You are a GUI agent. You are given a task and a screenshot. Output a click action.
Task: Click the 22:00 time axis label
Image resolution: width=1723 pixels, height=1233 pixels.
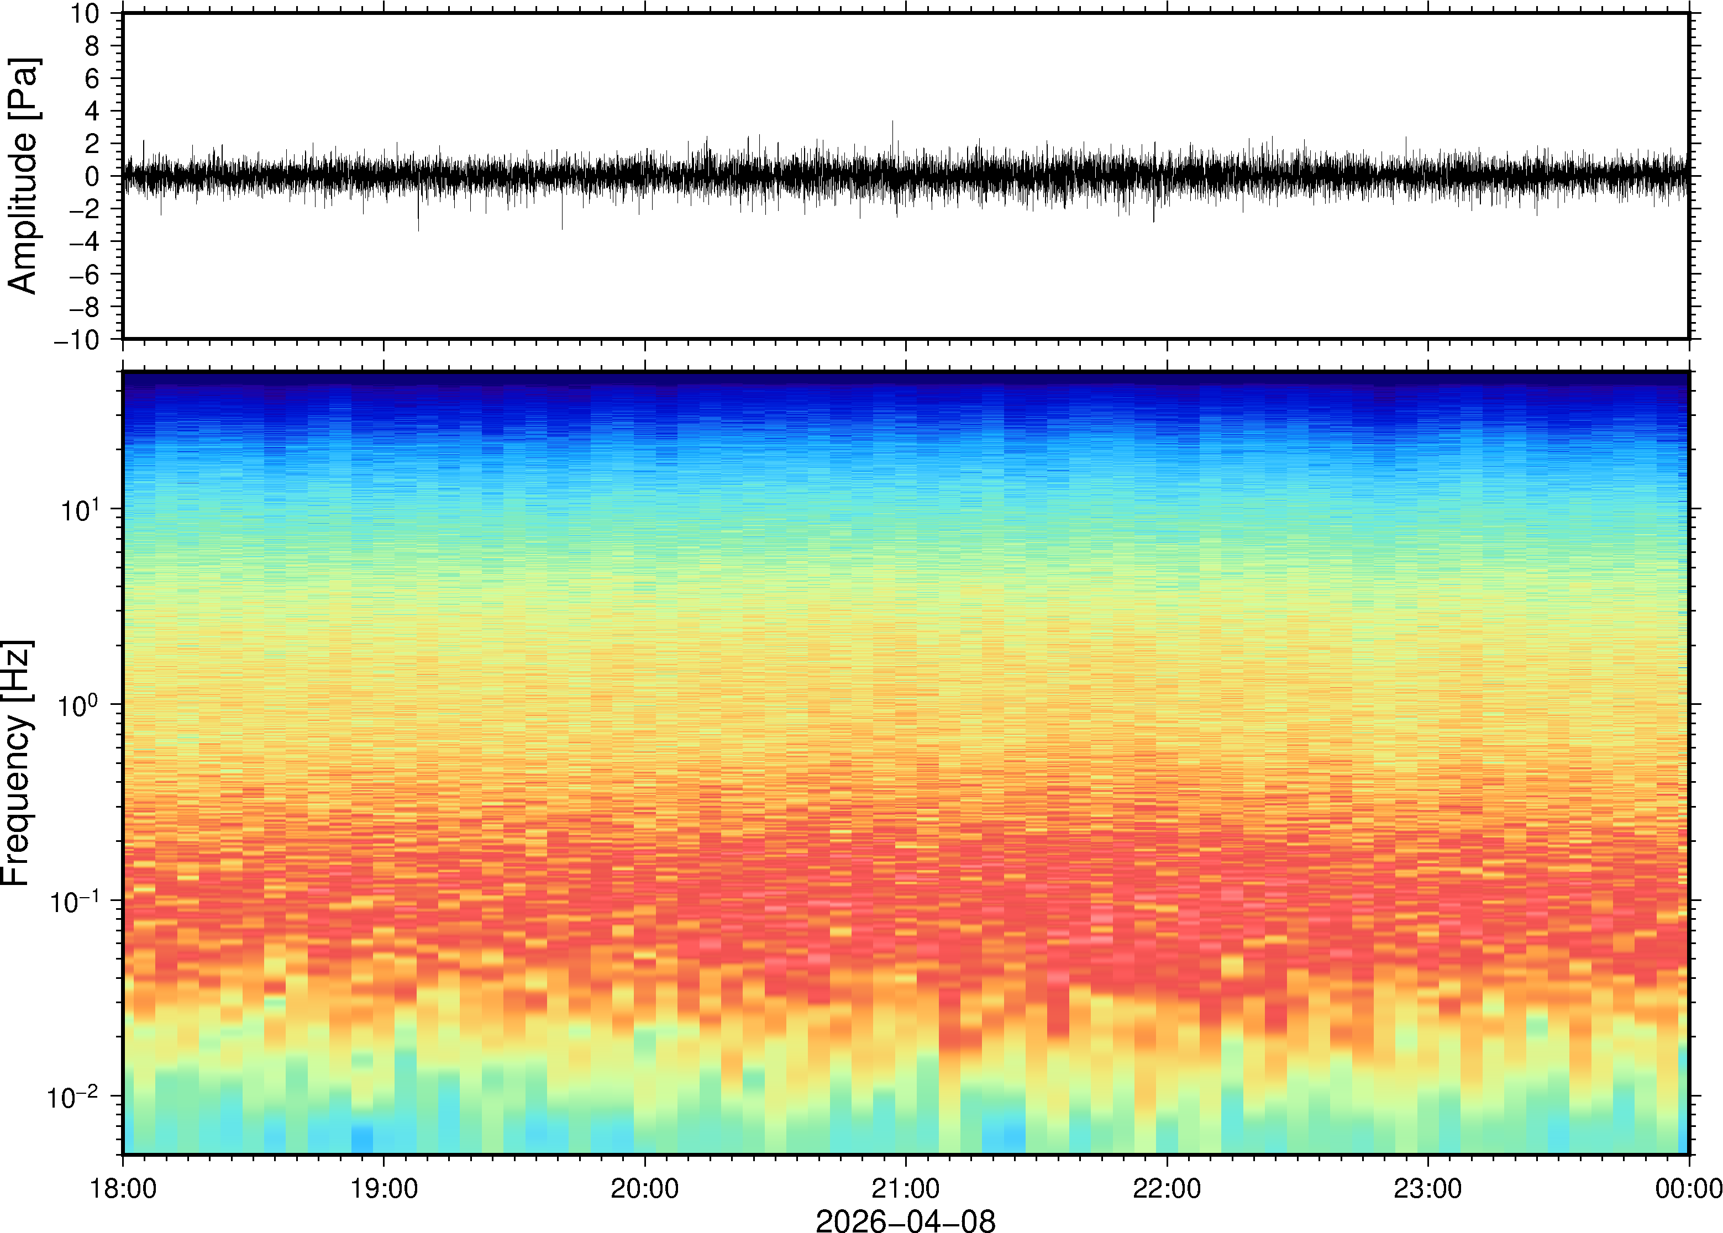point(1167,1188)
